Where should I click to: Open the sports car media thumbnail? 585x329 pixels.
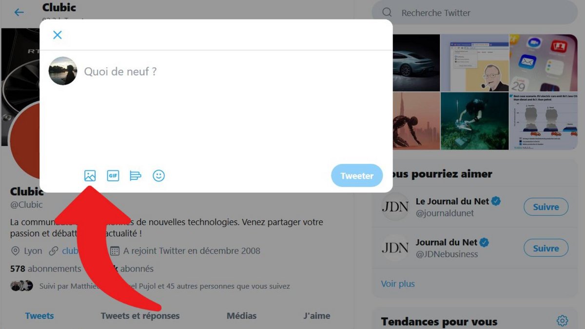(x=415, y=62)
